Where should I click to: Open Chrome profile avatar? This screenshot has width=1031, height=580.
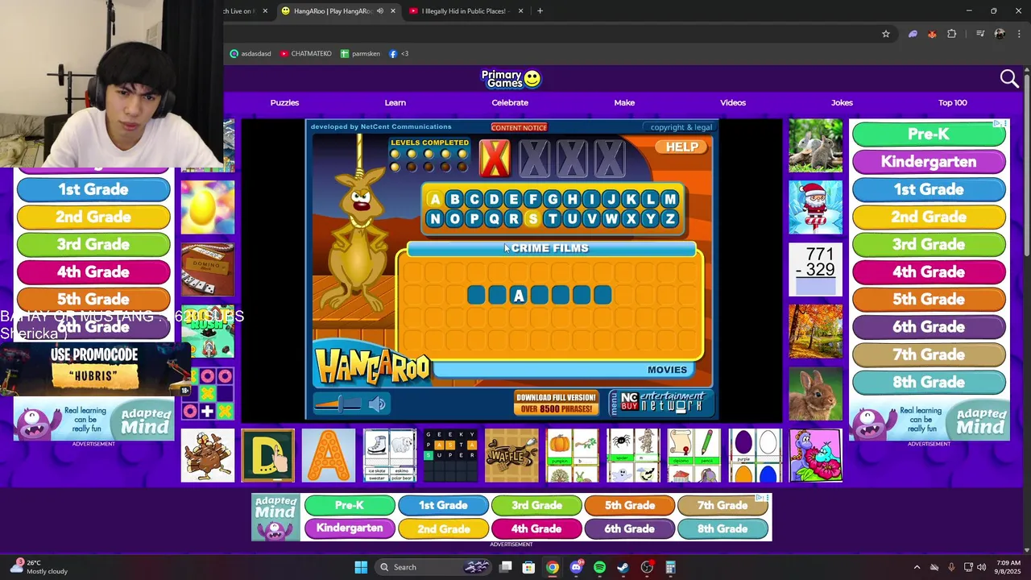point(1000,34)
